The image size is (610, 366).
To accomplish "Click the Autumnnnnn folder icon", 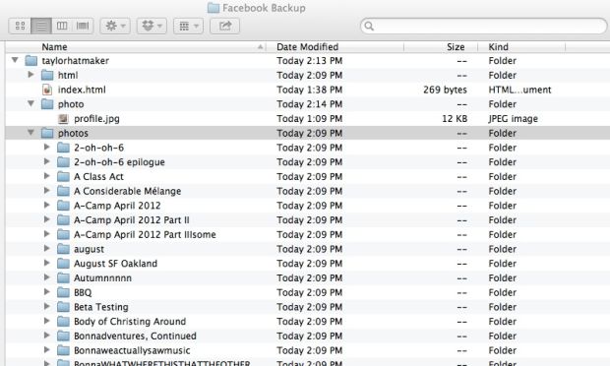I will (x=63, y=278).
